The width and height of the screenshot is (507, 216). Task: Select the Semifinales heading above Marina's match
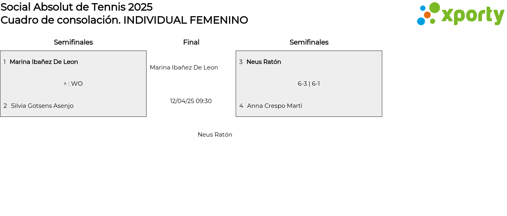[x=73, y=42]
